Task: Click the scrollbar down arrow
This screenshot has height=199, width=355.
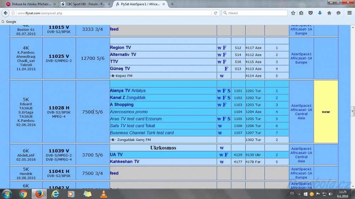Action: pyautogui.click(x=353, y=186)
